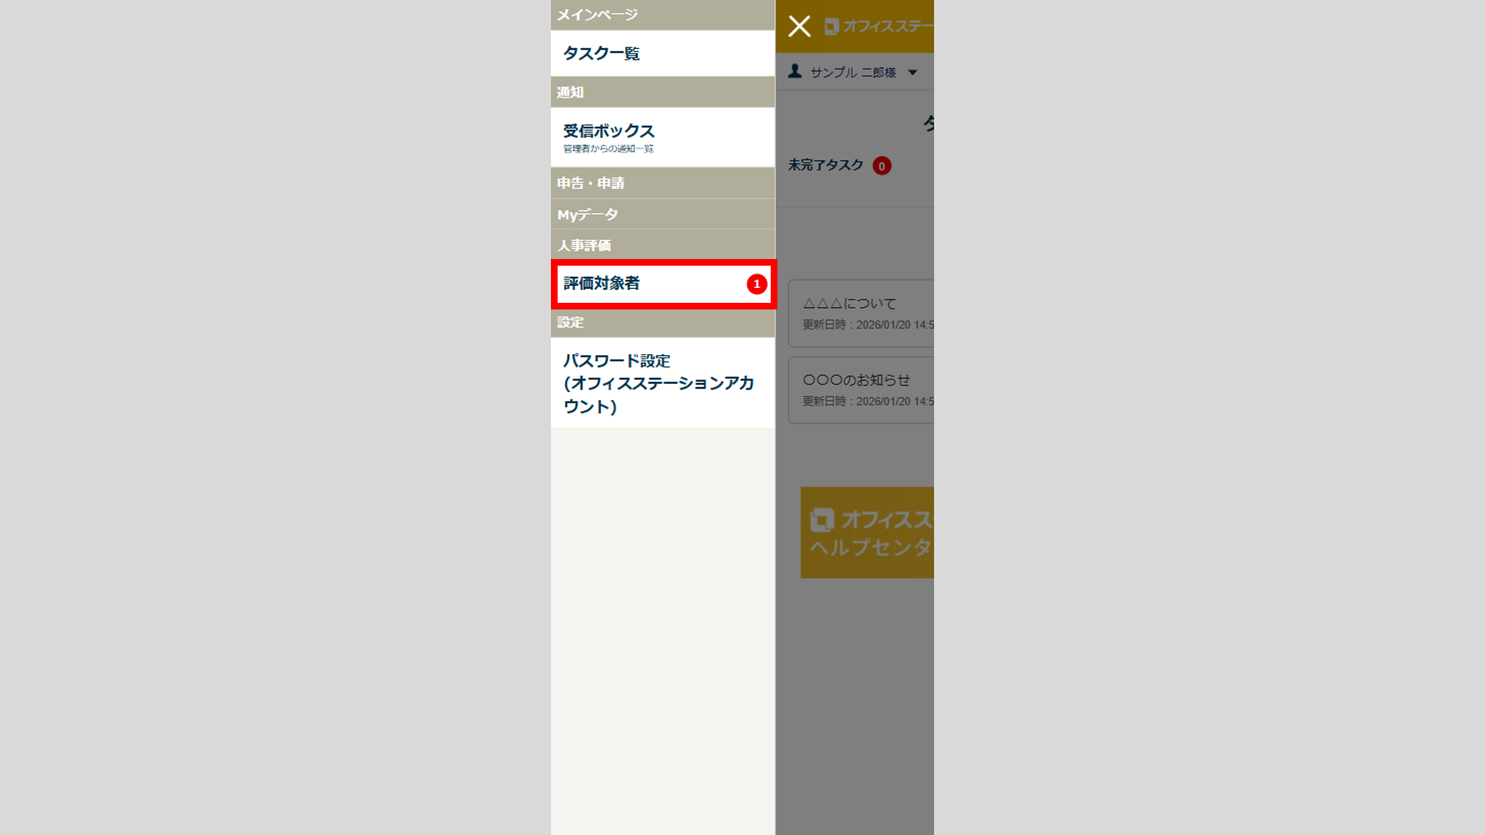The width and height of the screenshot is (1485, 835).
Task: Open タスク一覧 menu item
Action: pyautogui.click(x=662, y=53)
